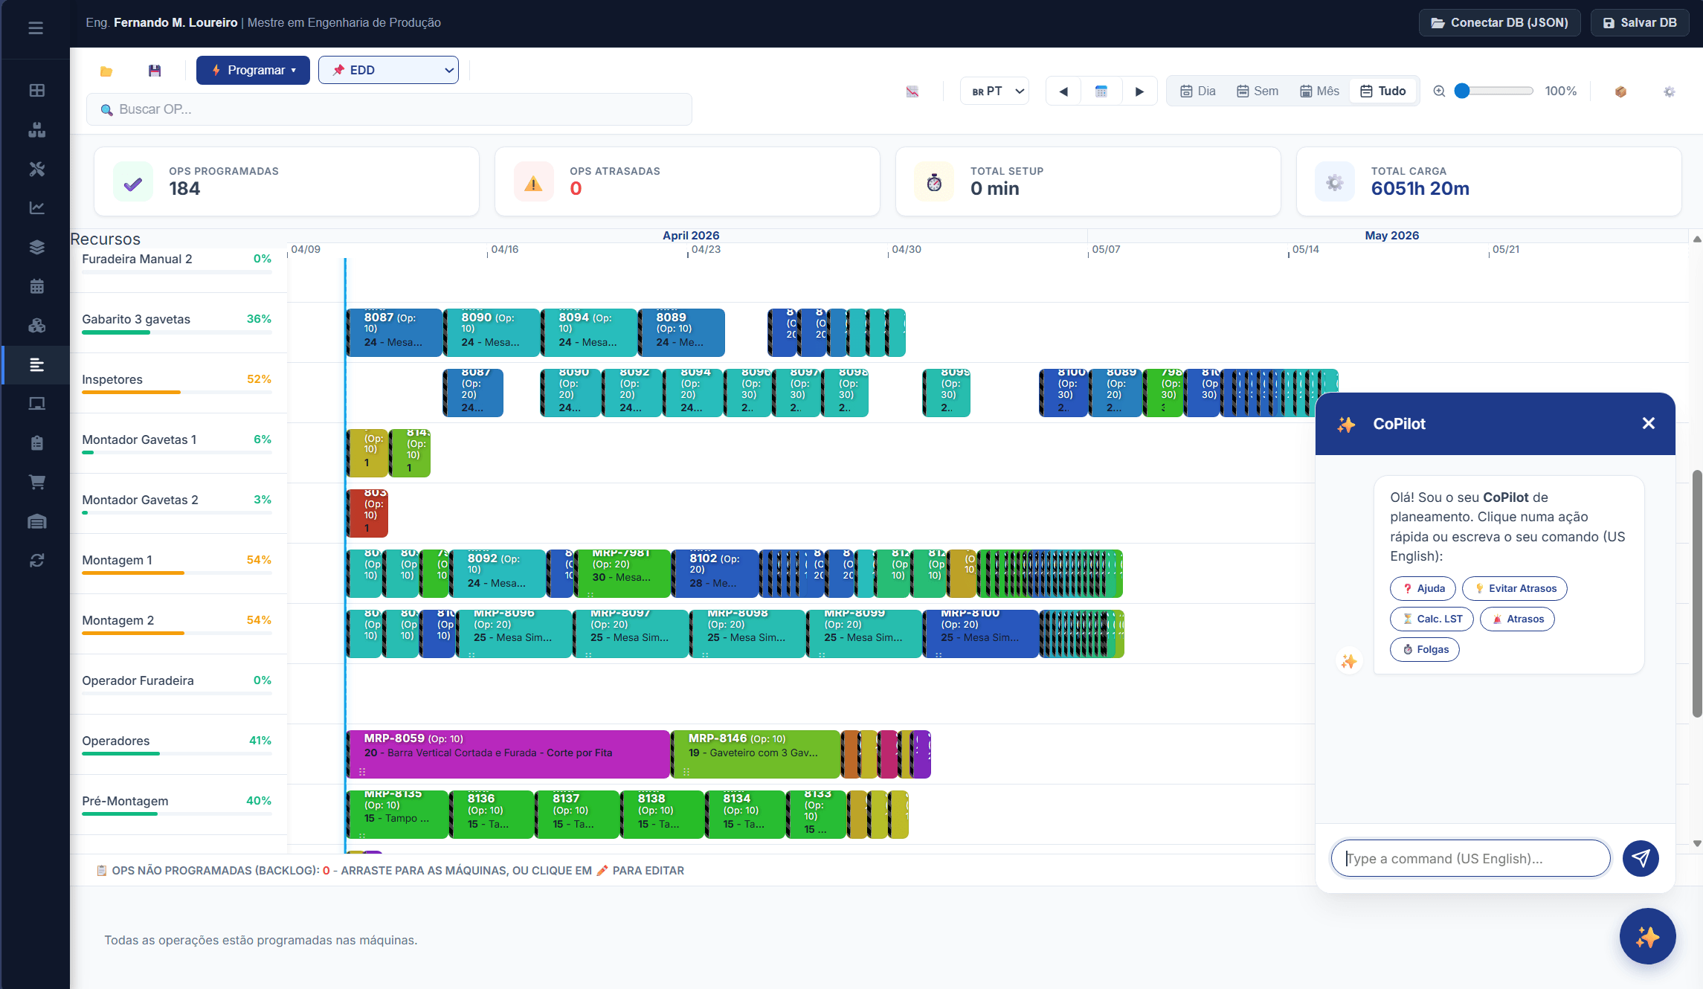Screen dimensions: 1703x989
Task: Open the warehouse sidebar icon
Action: (36, 521)
